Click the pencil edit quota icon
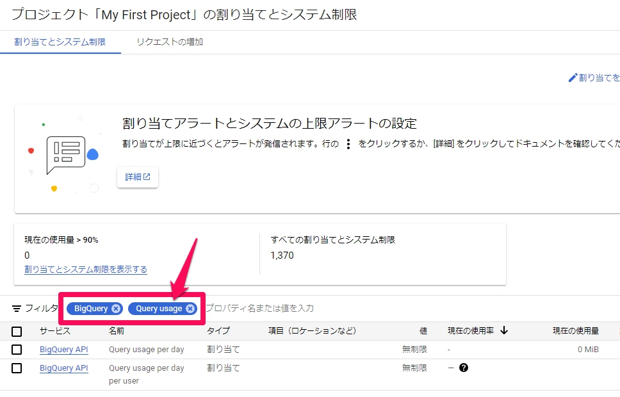Viewport: 620px width, 397px height. coord(573,78)
